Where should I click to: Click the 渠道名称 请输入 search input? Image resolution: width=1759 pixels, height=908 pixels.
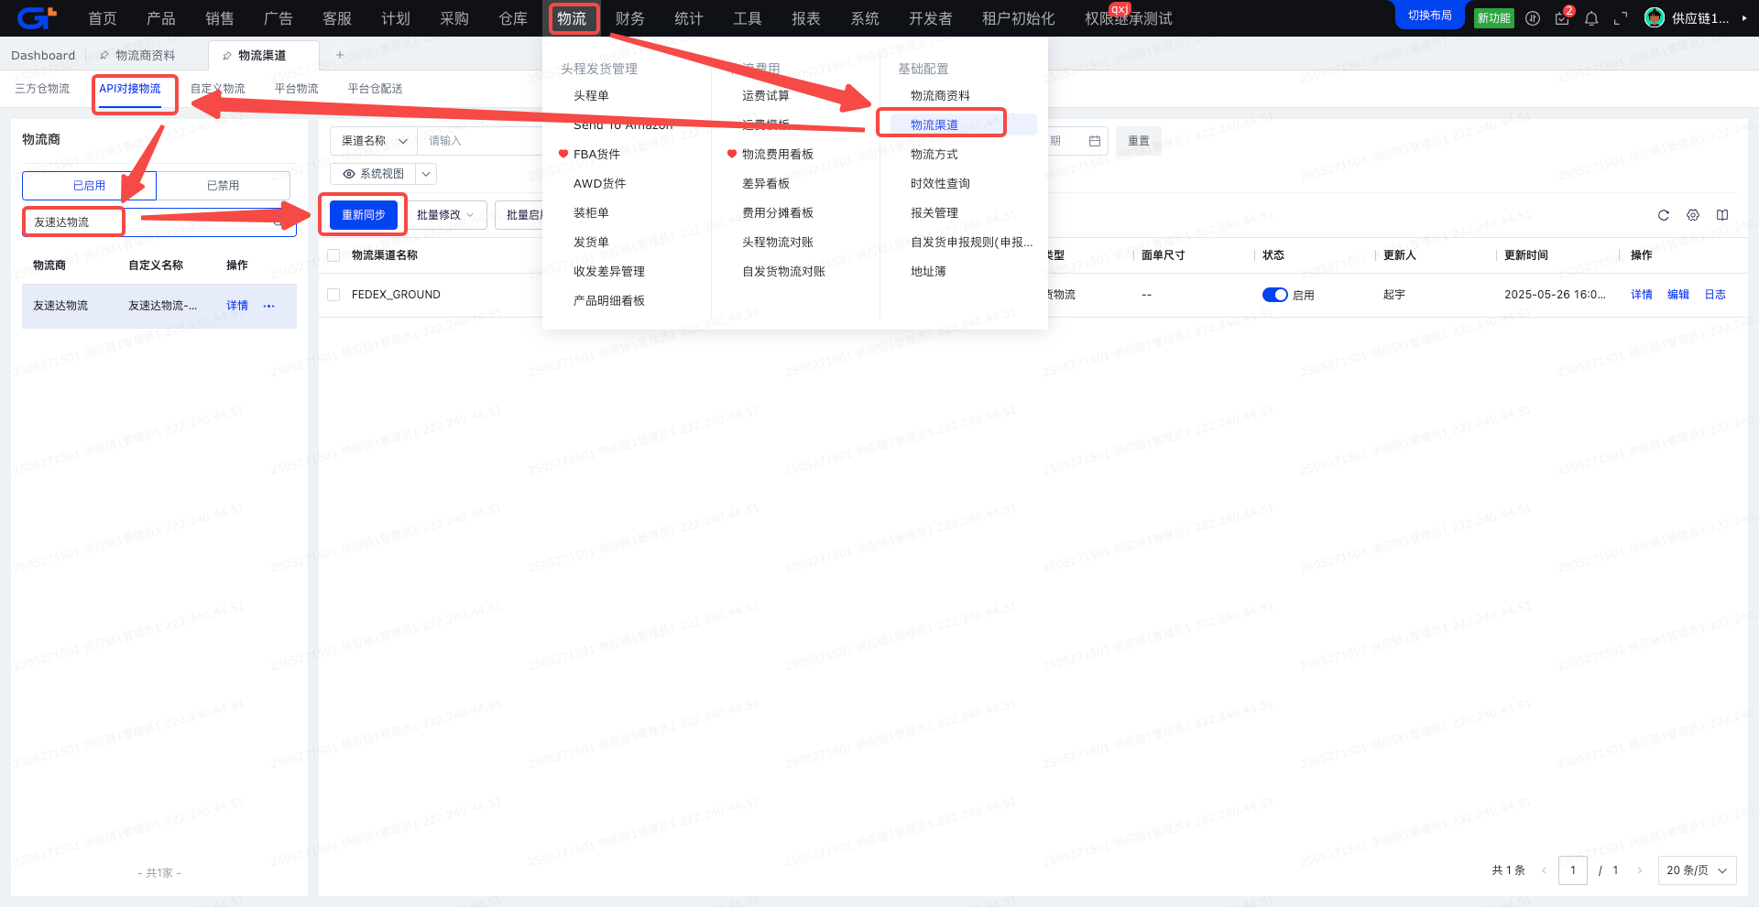pyautogui.click(x=481, y=141)
